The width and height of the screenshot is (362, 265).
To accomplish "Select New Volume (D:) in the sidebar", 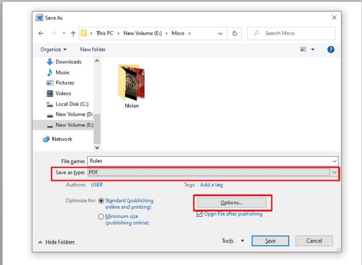I will [75, 114].
